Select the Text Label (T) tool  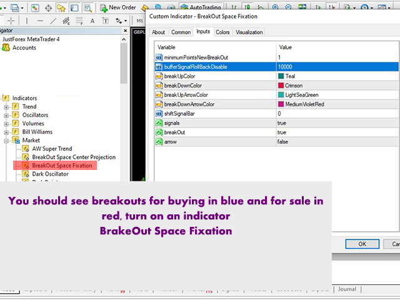click(x=106, y=21)
